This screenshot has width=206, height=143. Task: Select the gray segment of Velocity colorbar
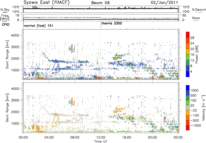(188, 108)
